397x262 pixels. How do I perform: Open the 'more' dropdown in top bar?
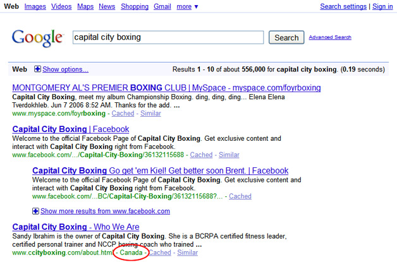coord(187,6)
